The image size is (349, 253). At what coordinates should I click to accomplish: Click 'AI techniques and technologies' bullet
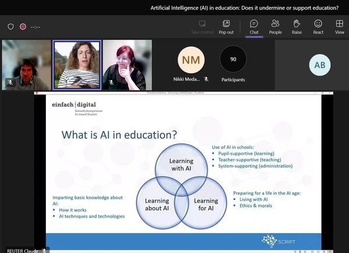pos(92,216)
